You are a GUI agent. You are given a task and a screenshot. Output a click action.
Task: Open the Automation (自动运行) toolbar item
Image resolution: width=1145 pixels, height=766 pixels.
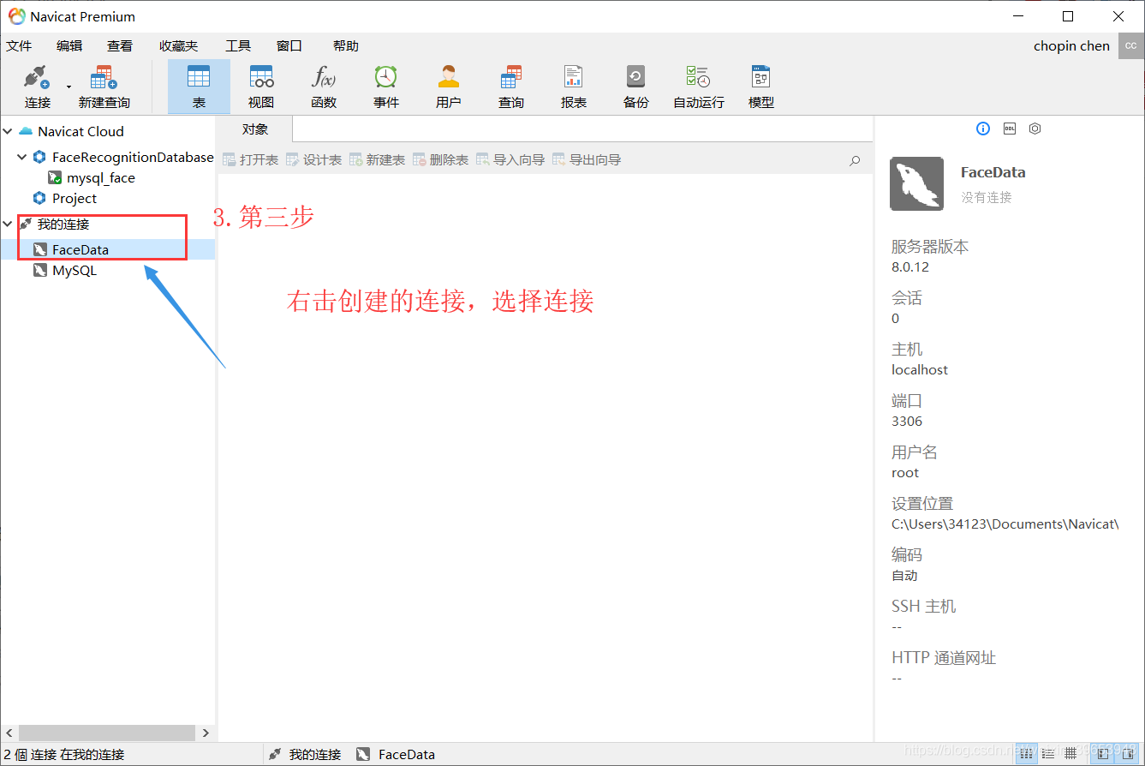[x=699, y=87]
